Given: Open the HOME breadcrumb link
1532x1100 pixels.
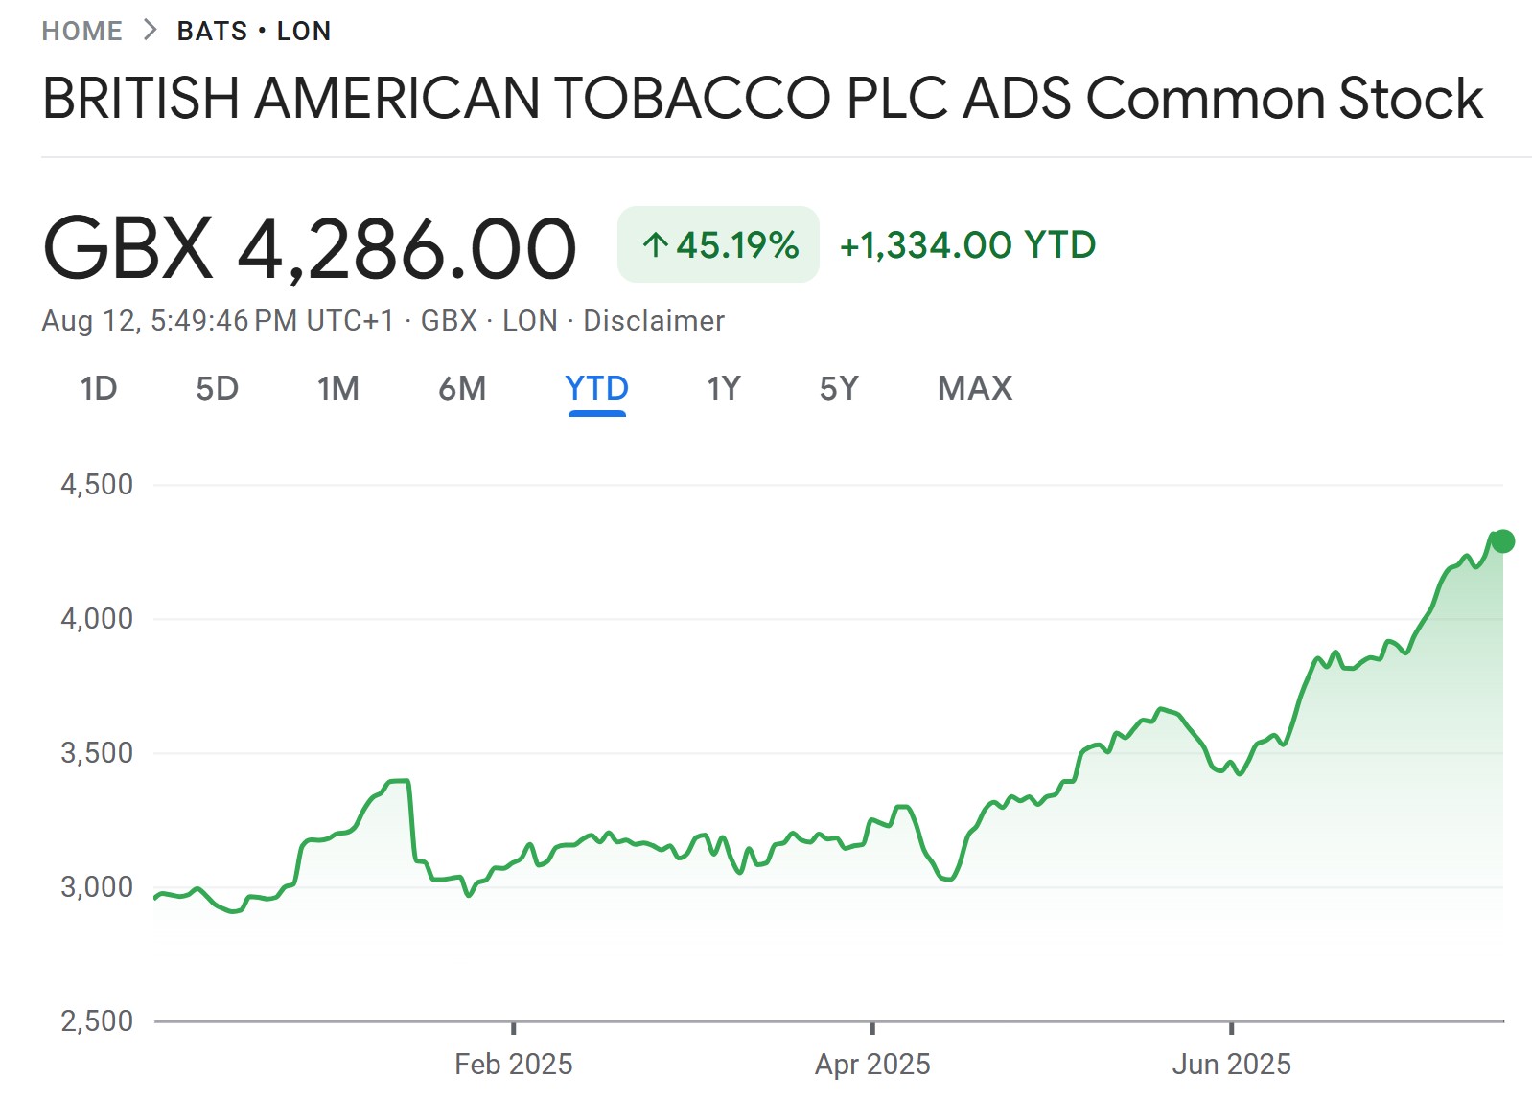Looking at the screenshot, I should (82, 30).
